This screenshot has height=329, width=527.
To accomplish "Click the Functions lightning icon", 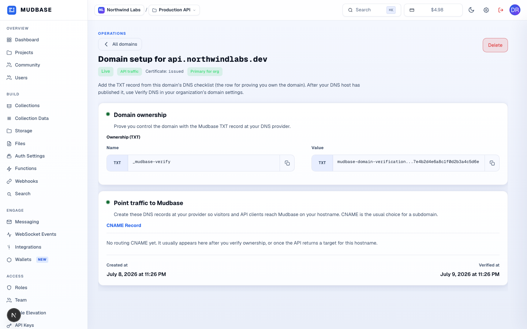I will [9, 169].
